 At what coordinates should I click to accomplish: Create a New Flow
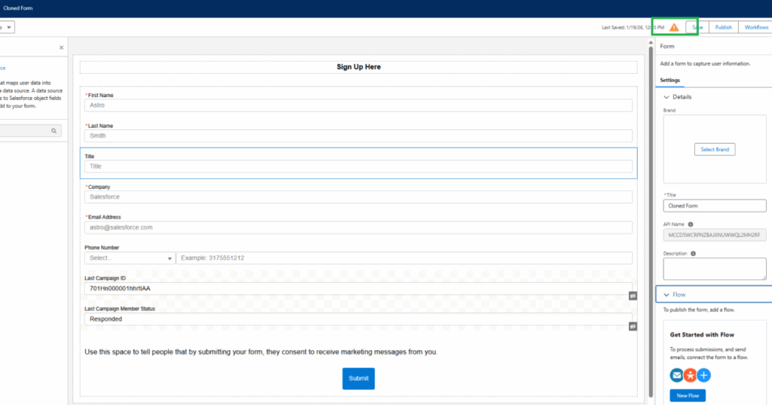click(x=688, y=396)
